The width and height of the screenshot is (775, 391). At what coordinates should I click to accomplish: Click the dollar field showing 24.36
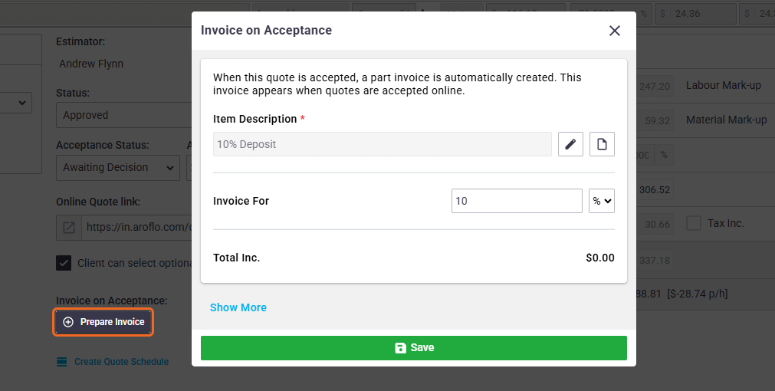[696, 14]
